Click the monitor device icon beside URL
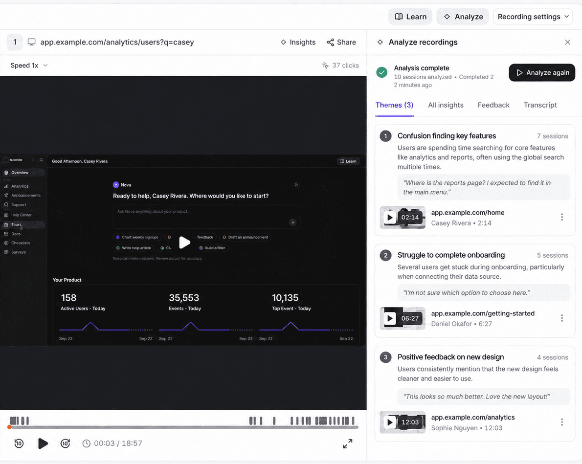Image resolution: width=582 pixels, height=464 pixels. [x=32, y=43]
